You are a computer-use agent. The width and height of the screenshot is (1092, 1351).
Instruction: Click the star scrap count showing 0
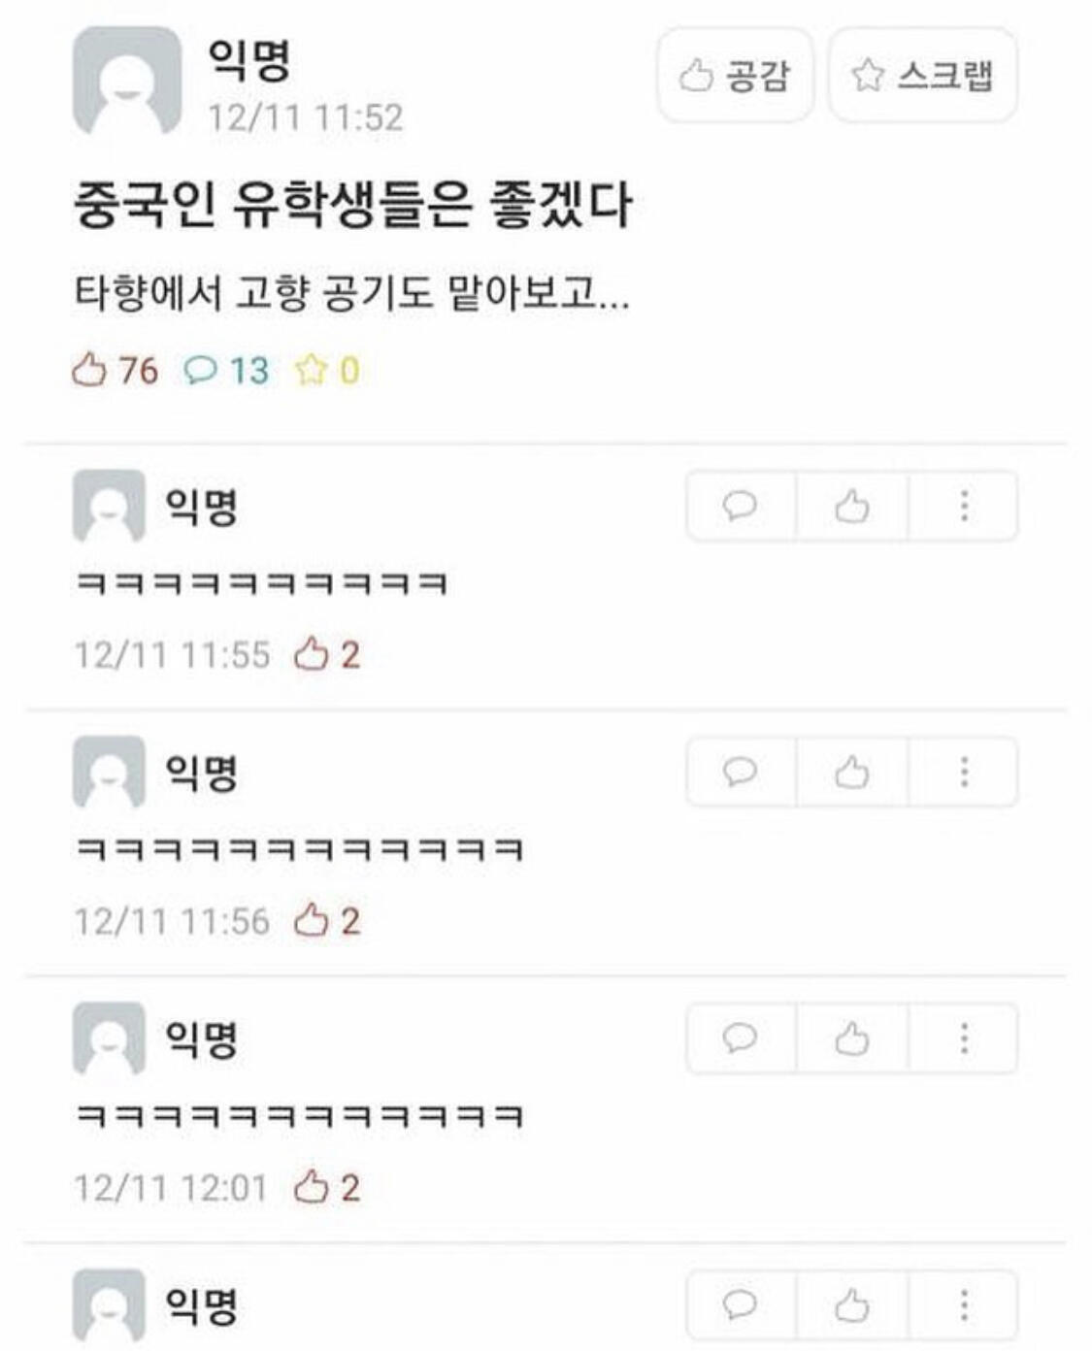(327, 370)
